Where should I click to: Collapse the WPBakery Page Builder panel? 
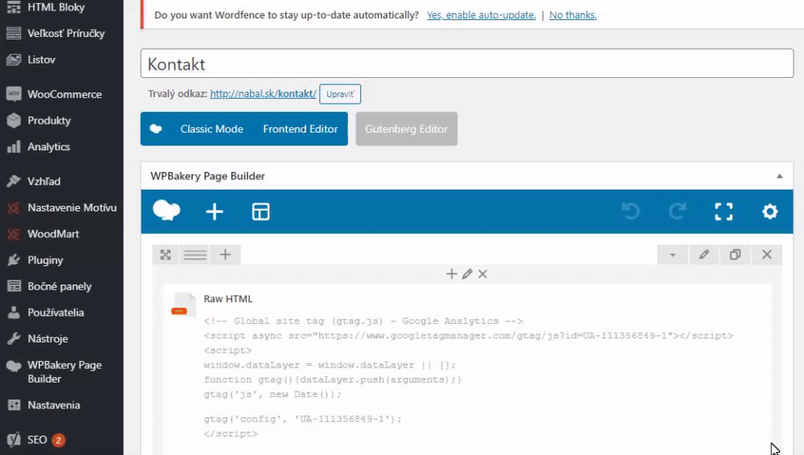coord(779,176)
